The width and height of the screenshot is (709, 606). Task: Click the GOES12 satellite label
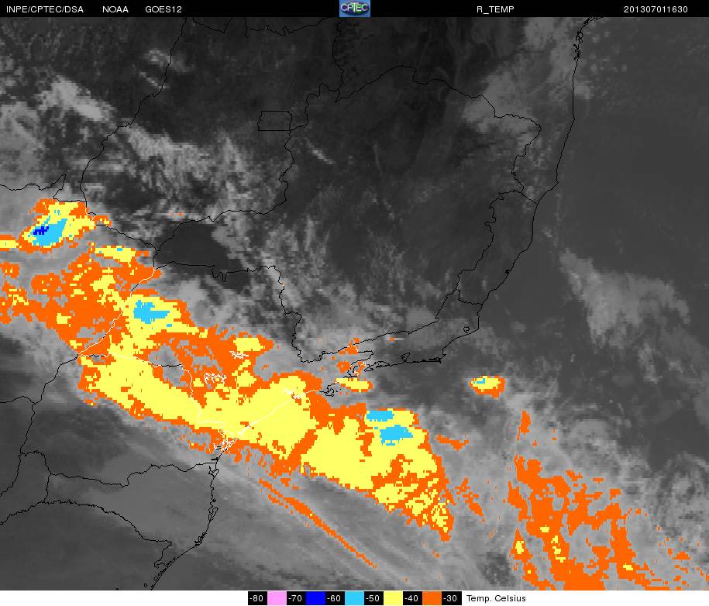pos(163,9)
